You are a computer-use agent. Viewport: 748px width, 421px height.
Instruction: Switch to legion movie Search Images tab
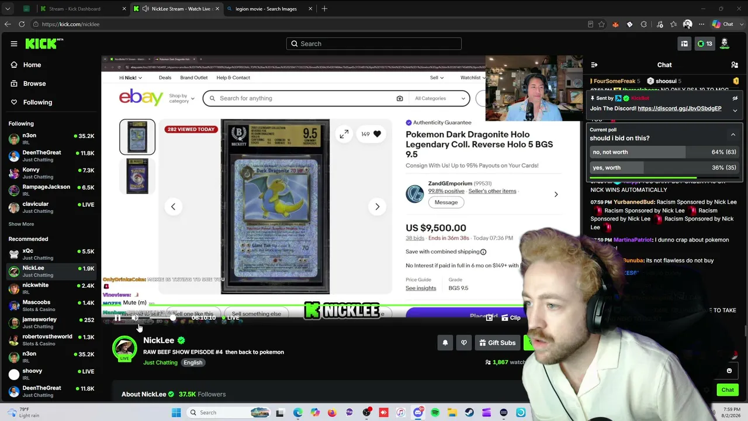click(269, 9)
